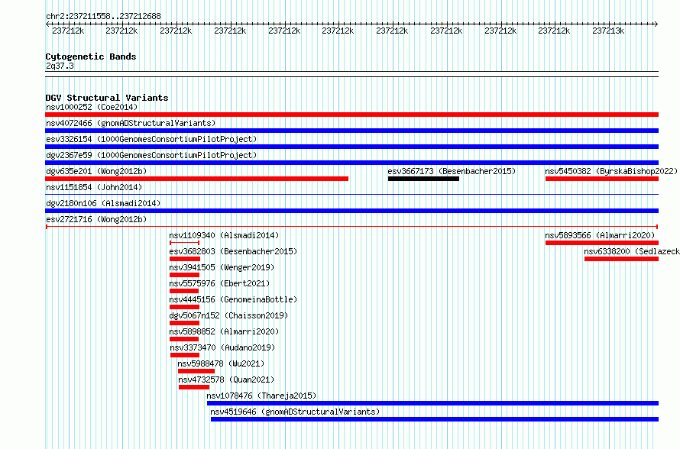Open the nsv1109340 (Alsmadi2014) label
The image size is (680, 449).
coord(224,235)
